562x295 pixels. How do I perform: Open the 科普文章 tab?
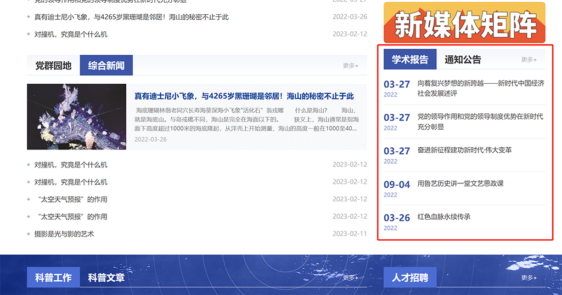(106, 277)
